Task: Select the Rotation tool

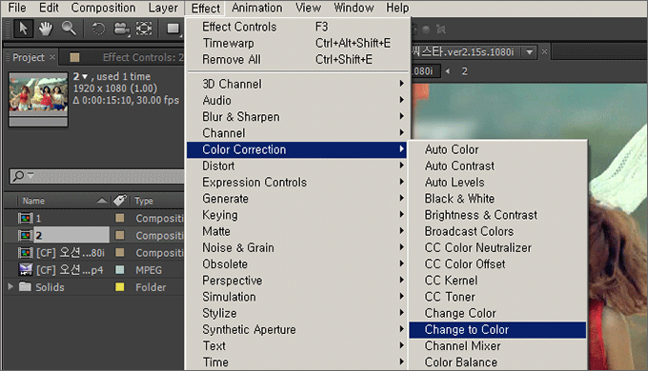Action: pos(98,29)
